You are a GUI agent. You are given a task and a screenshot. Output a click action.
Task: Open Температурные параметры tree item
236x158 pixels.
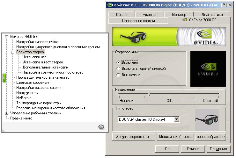tap(39, 103)
